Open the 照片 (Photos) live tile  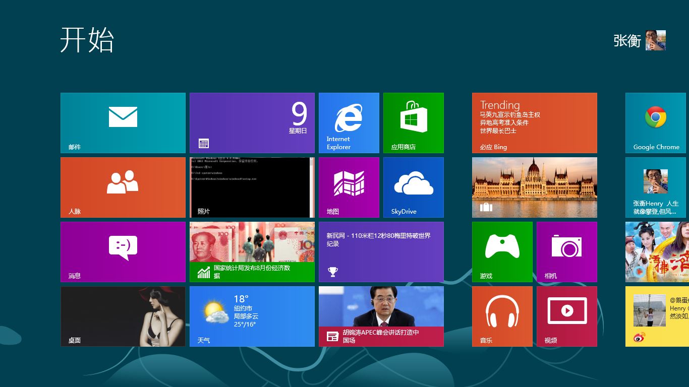coord(252,187)
